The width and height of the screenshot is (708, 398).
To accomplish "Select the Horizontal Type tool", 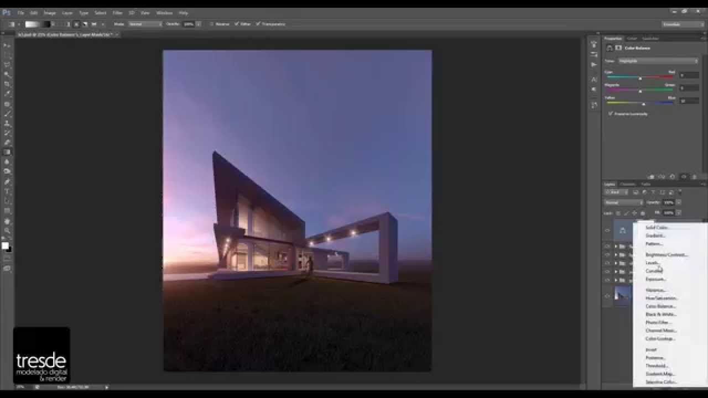I will [7, 192].
